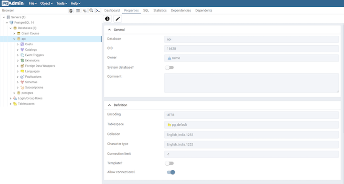
Task: Collapse the PostgreSQL 14 tree node
Action: 7,23
